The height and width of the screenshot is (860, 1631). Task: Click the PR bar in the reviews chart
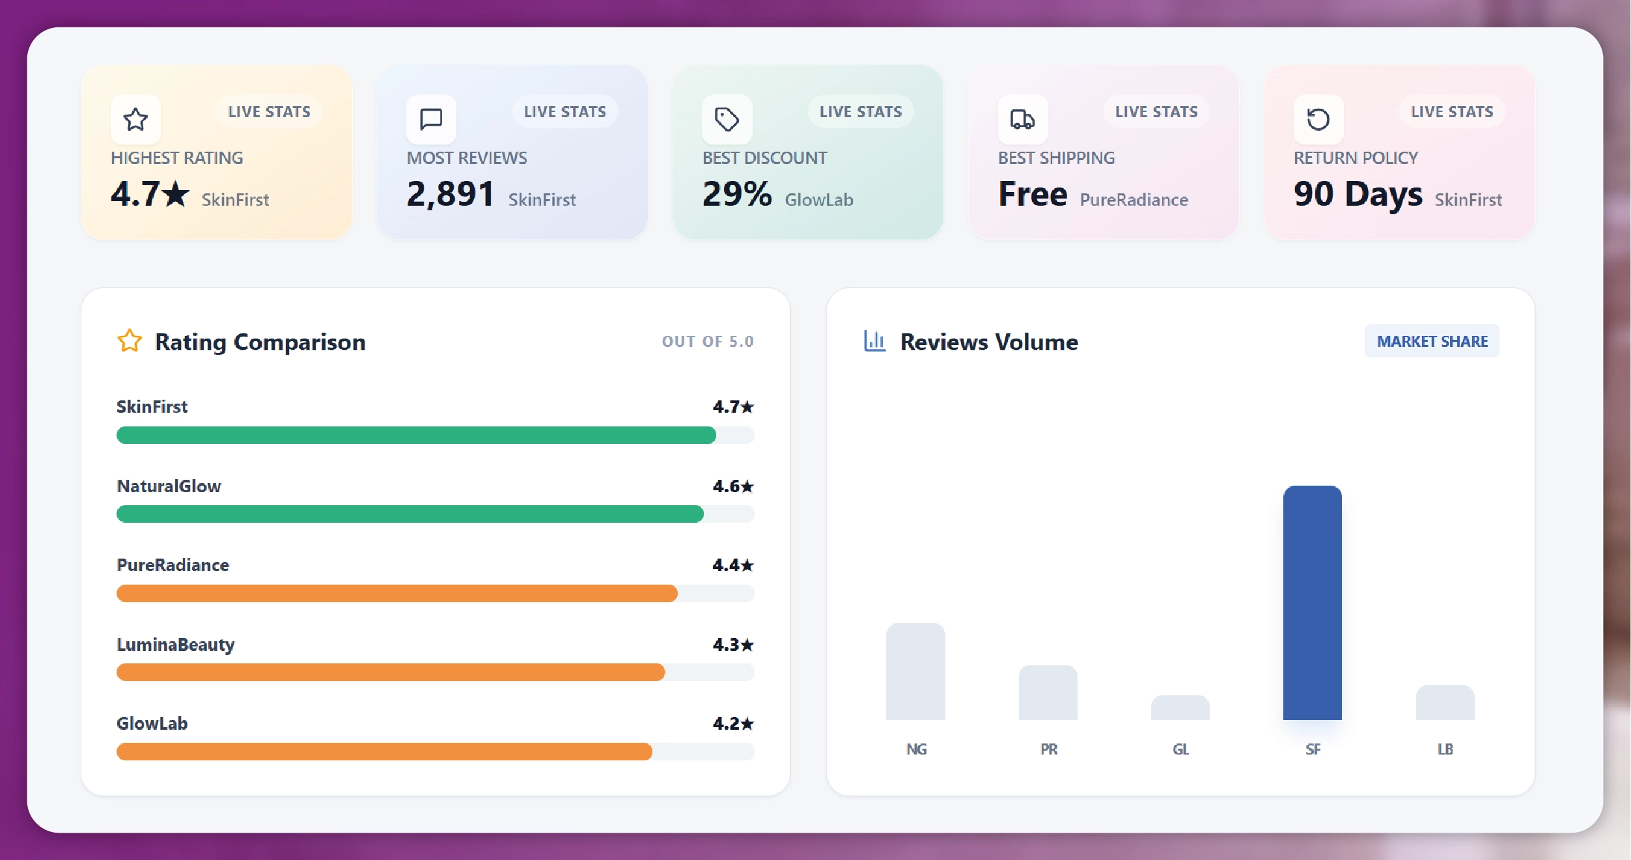(x=1048, y=693)
